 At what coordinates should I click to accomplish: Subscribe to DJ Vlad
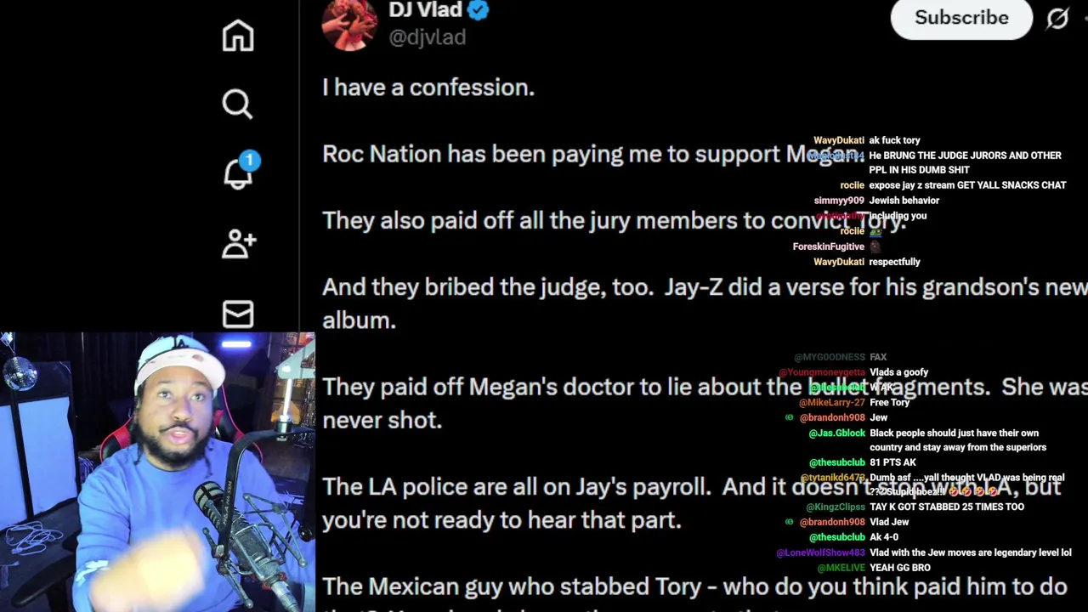(x=961, y=18)
